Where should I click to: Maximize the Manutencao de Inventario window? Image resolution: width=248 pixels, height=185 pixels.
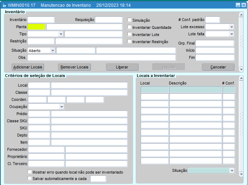(243, 5)
